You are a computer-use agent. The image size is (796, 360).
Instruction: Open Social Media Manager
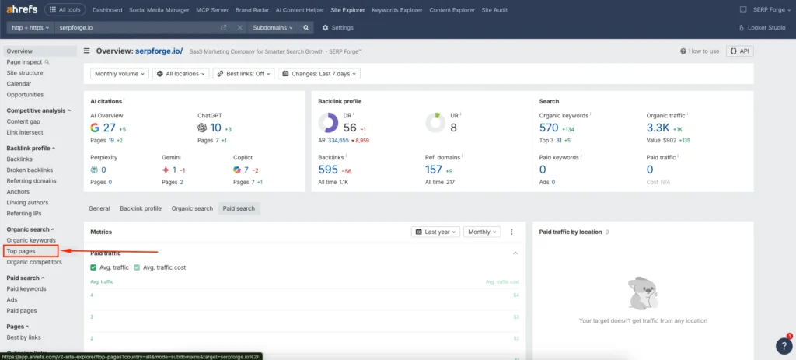pos(159,9)
